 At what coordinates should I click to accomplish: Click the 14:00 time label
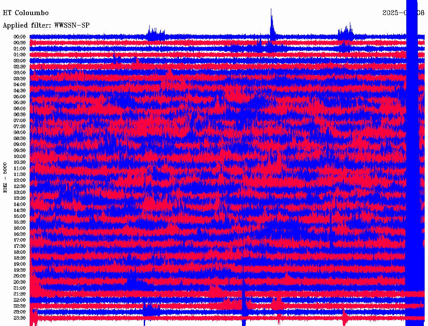point(20,204)
